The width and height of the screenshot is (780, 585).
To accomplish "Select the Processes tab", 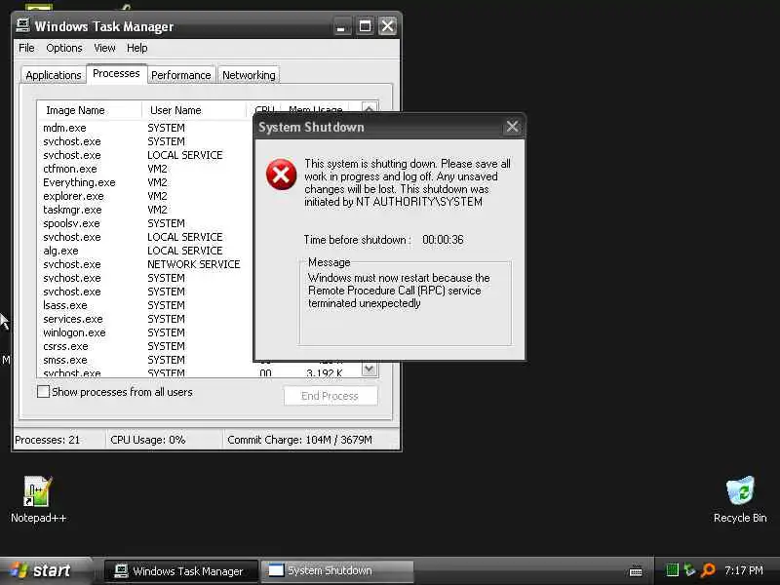I will click(x=116, y=74).
